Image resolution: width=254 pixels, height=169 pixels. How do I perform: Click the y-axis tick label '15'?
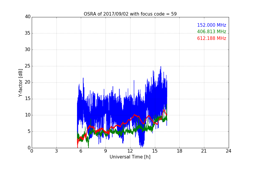28,99
